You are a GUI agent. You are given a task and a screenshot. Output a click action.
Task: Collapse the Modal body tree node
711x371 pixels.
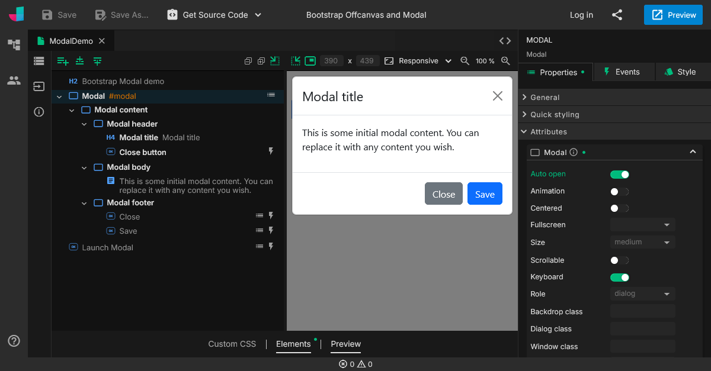click(x=84, y=167)
